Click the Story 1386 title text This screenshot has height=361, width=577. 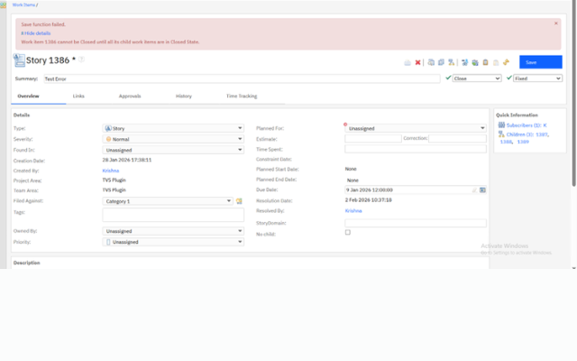tap(48, 60)
